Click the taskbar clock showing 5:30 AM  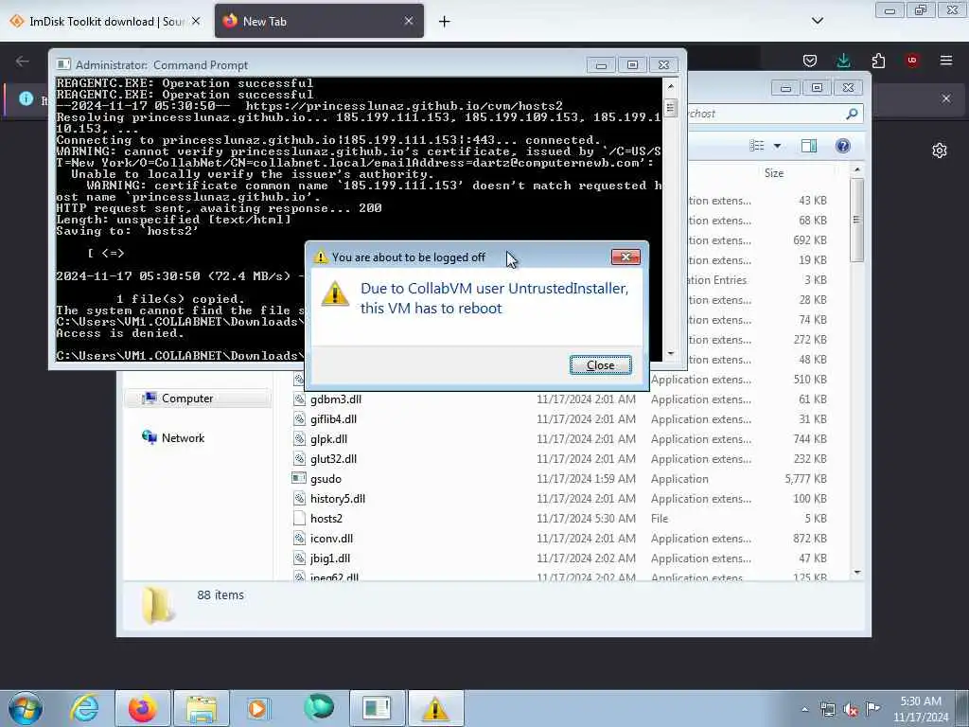(x=920, y=709)
